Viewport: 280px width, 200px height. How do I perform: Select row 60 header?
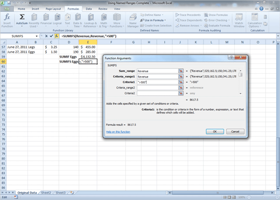click(x=3, y=61)
